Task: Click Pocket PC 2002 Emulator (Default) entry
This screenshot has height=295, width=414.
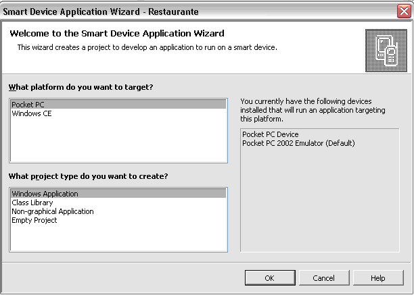Action: [298, 143]
